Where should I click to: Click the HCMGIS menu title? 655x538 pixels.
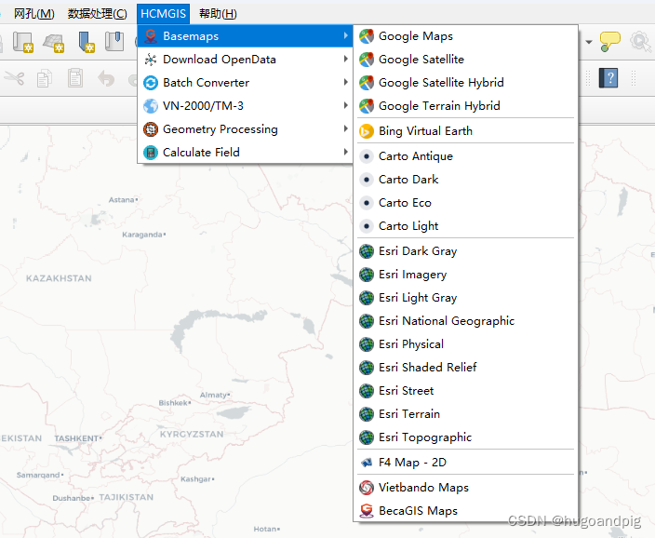tap(163, 14)
